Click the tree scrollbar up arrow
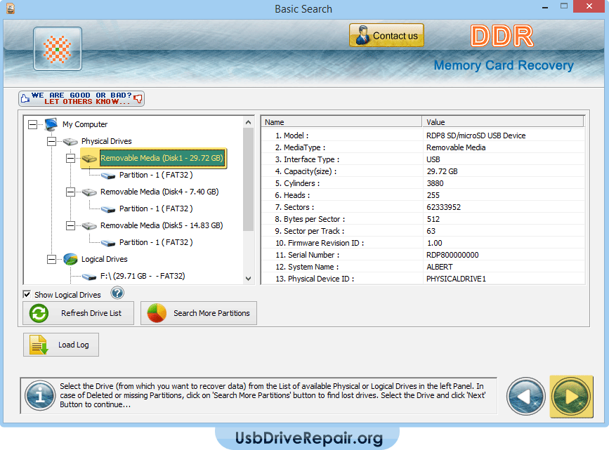Image resolution: width=609 pixels, height=450 pixels. 248,122
